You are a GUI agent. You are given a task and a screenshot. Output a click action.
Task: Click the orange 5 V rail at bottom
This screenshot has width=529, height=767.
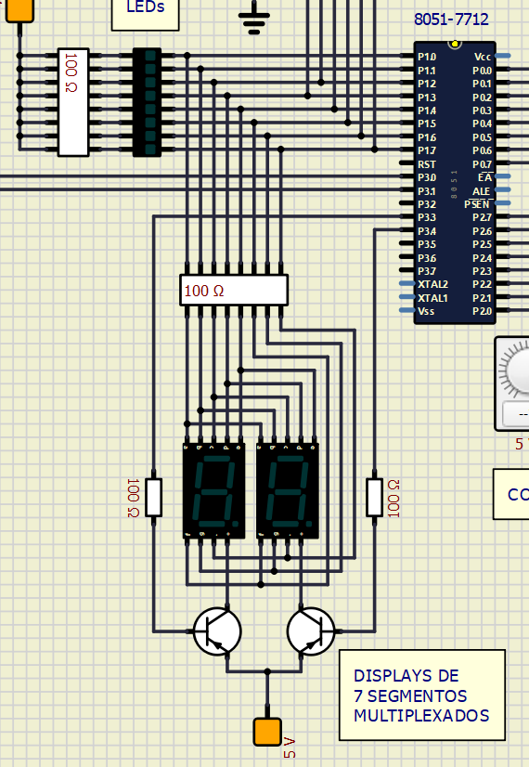point(267,732)
